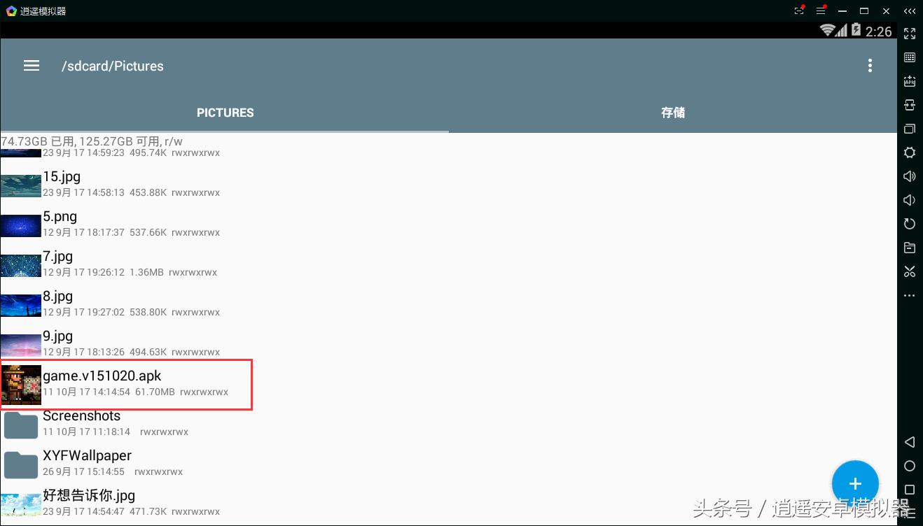
Task: Expand more sidebar options via ellipsis icon
Action: click(909, 294)
